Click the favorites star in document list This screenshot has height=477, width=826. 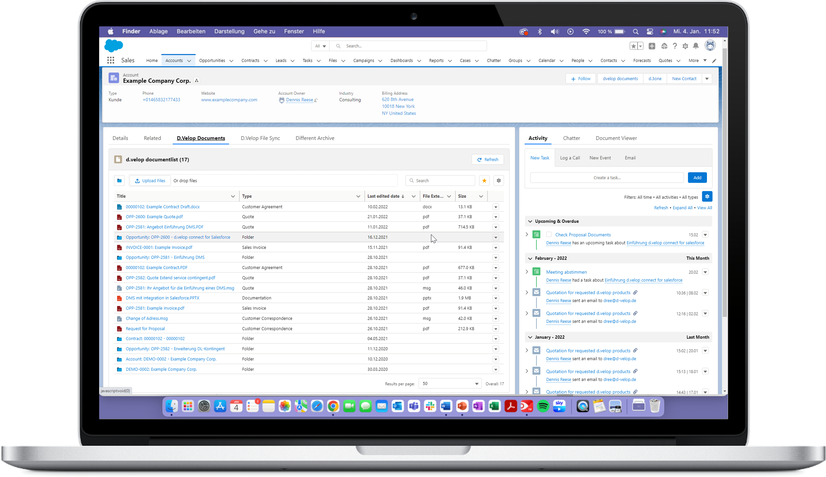click(484, 181)
